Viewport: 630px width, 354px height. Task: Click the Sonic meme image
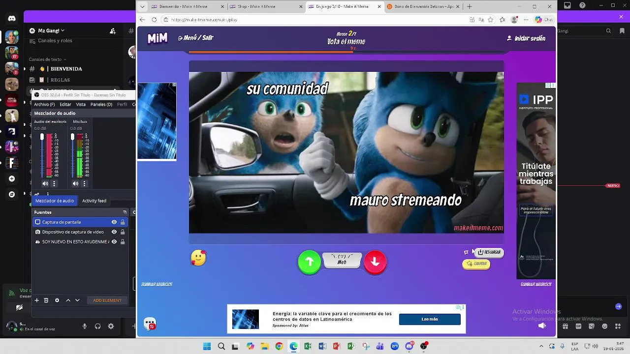click(346, 152)
